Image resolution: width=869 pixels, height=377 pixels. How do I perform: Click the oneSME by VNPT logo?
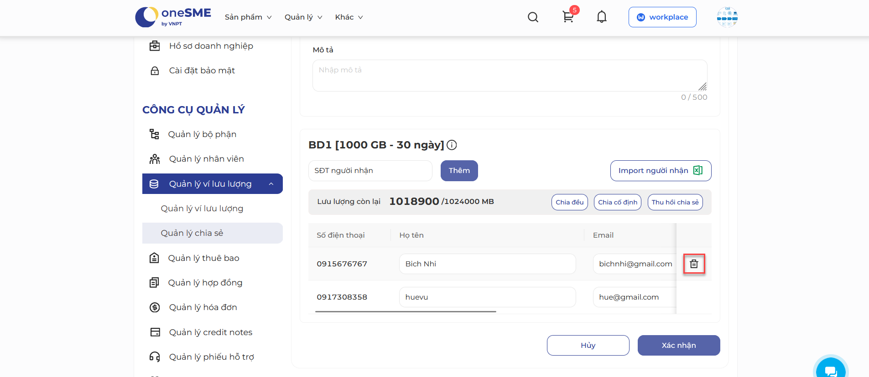pyautogui.click(x=173, y=17)
